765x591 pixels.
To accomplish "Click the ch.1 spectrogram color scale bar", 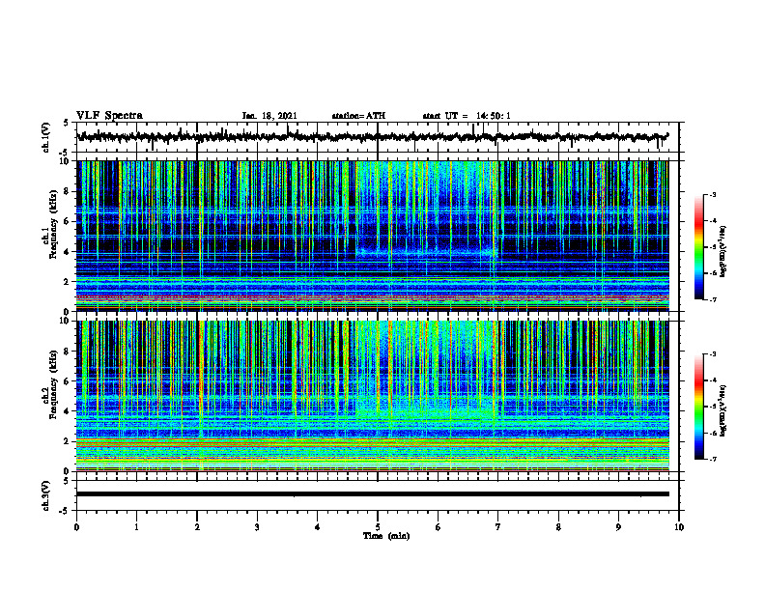I will click(x=699, y=247).
